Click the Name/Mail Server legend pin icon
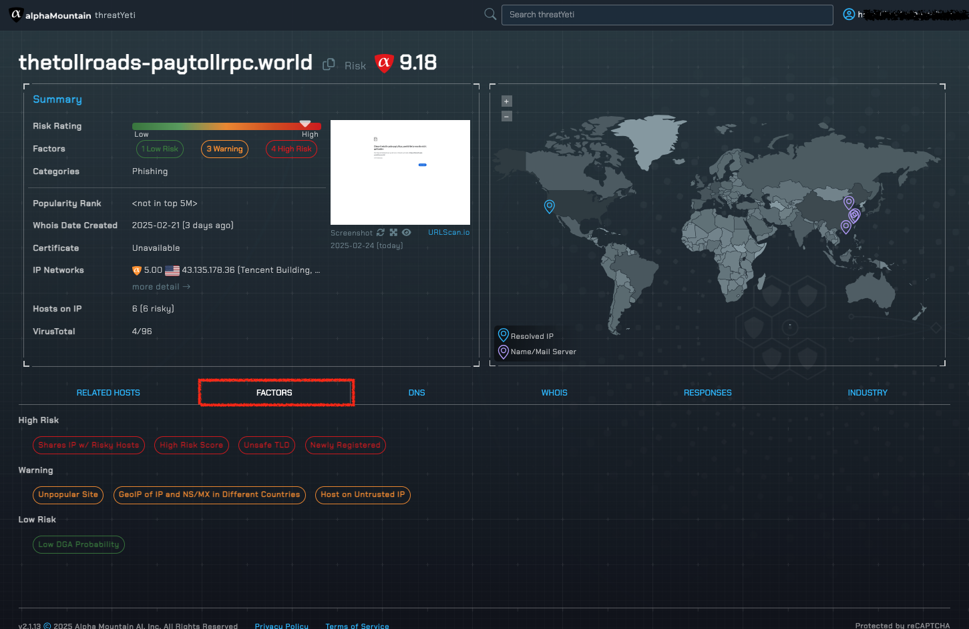Screen dimensions: 969x629 (x=504, y=352)
